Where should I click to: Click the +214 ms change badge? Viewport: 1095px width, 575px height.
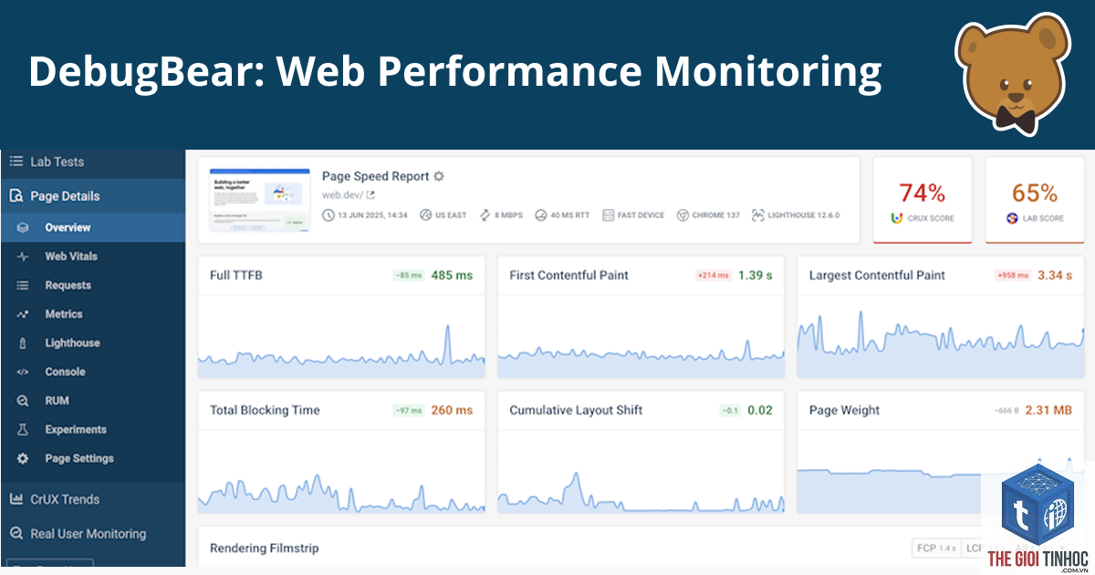point(712,276)
